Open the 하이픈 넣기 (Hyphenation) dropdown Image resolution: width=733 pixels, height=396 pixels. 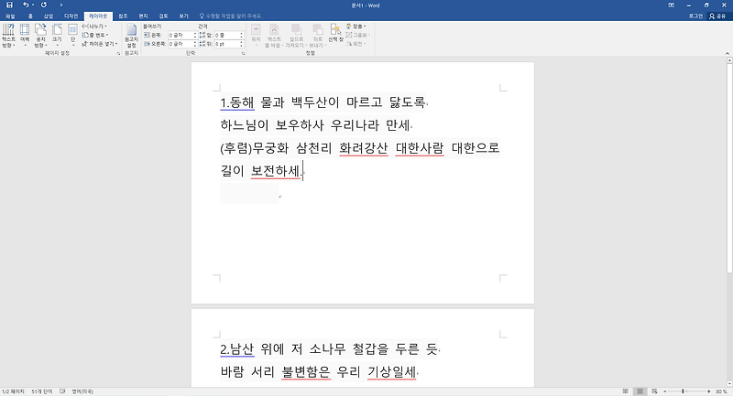coord(100,44)
